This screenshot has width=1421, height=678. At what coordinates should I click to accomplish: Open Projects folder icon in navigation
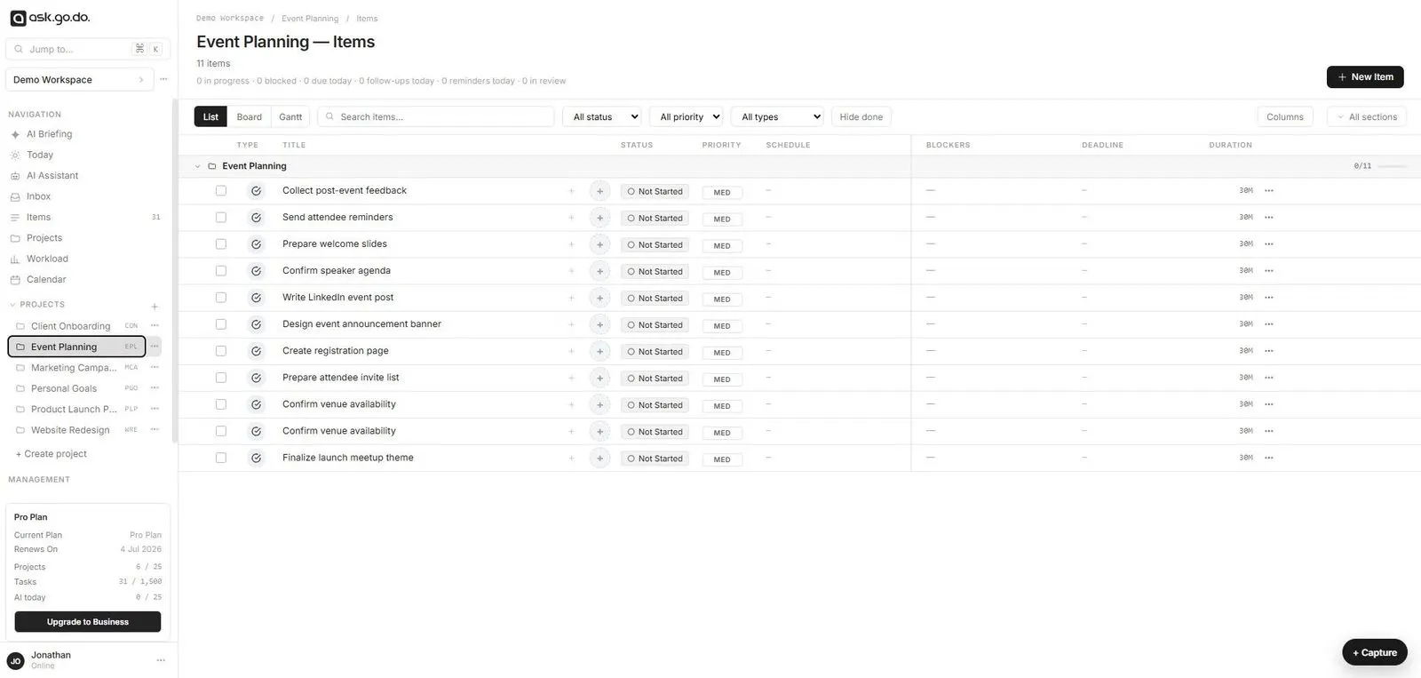pos(15,238)
